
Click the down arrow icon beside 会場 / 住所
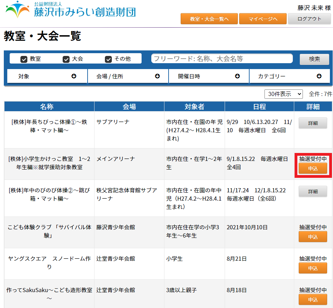click(x=157, y=76)
